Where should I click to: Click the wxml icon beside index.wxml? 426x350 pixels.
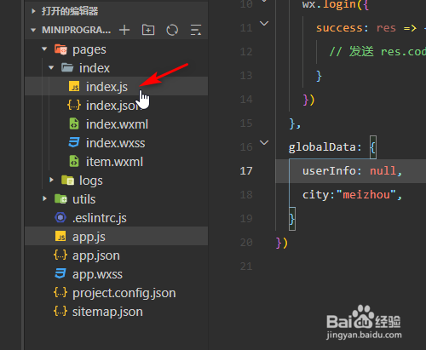click(74, 123)
